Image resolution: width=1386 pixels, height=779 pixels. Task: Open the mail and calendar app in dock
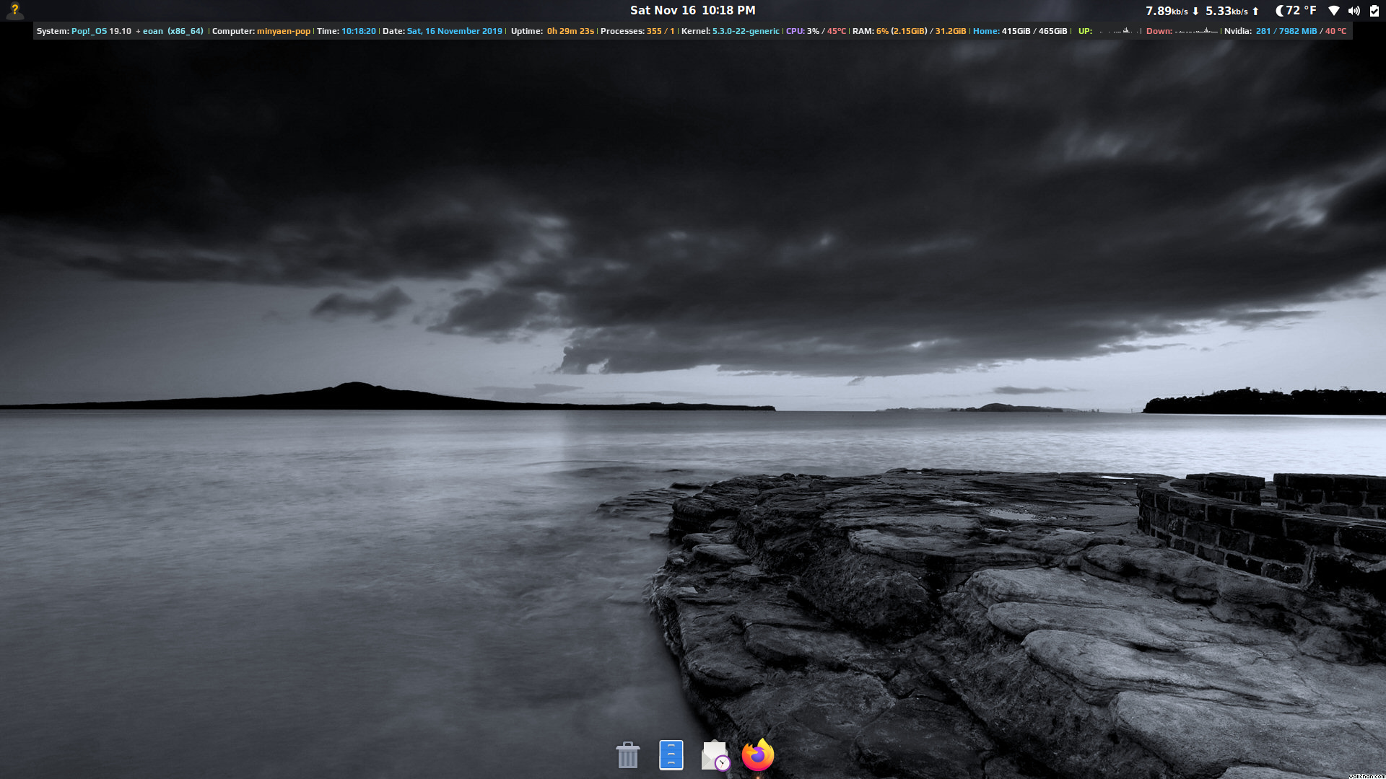(715, 755)
